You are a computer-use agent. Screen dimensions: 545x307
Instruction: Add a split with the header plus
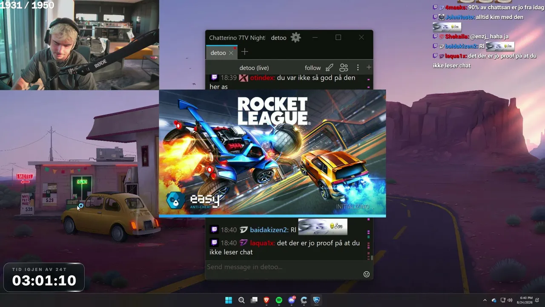369,67
